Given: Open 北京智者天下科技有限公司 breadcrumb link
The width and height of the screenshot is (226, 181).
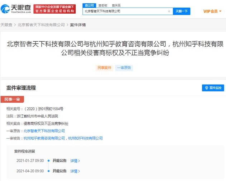Looking at the screenshot, I should (x=41, y=25).
